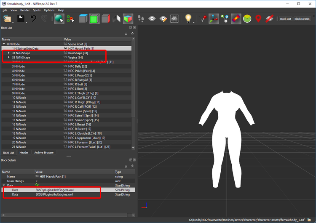Click the camera screenshot icon
The width and height of the screenshot is (316, 223).
[174, 19]
